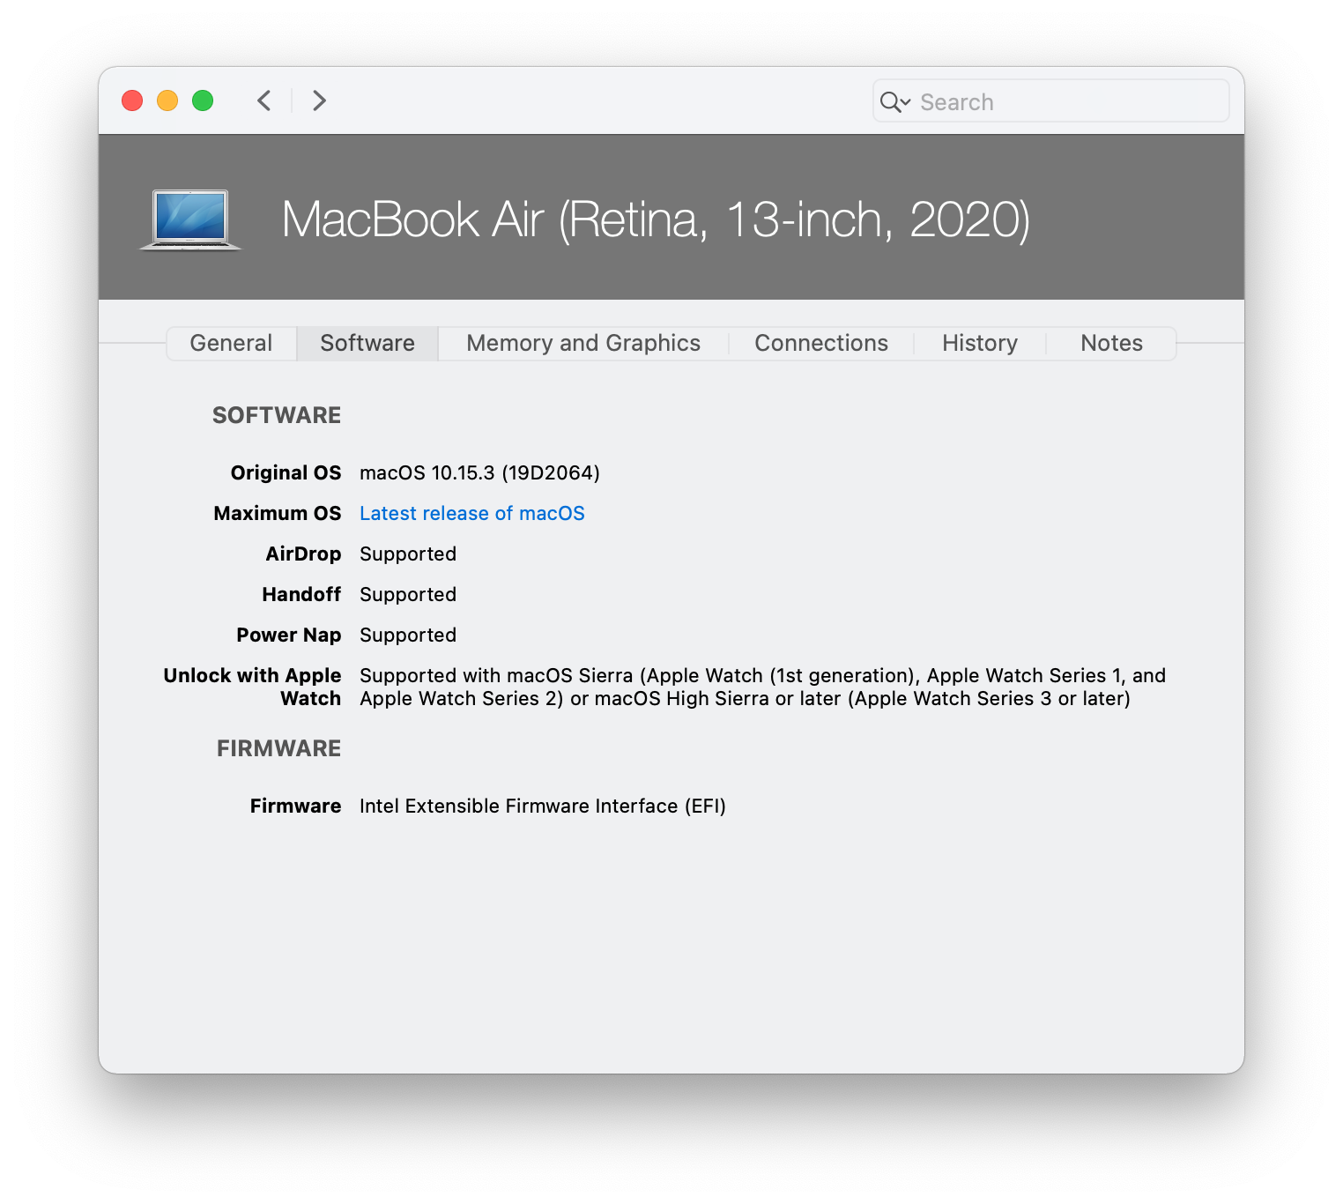Viewport: 1343px width, 1204px height.
Task: Go back with the left chevron
Action: click(x=264, y=100)
